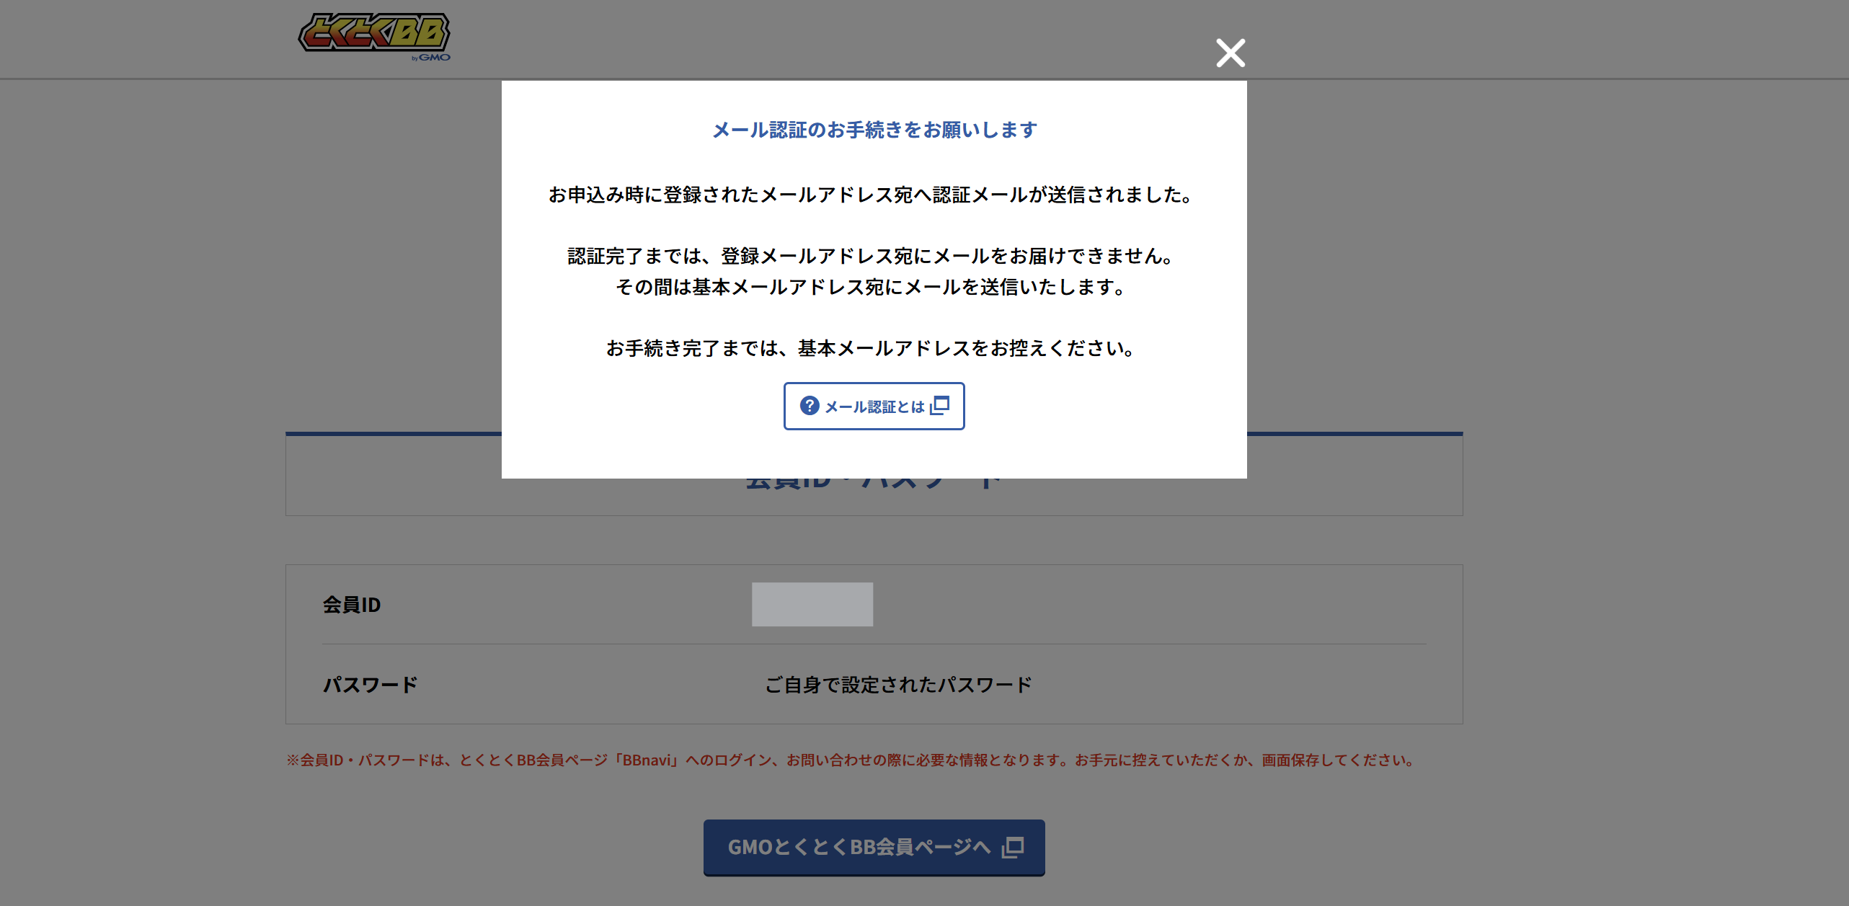This screenshot has width=1849, height=906.
Task: Click the question mark icon in メール認証とは
Action: pyautogui.click(x=810, y=406)
